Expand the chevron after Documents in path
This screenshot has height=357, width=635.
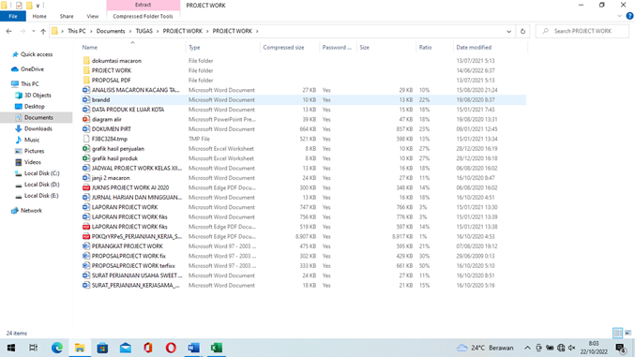click(x=130, y=31)
